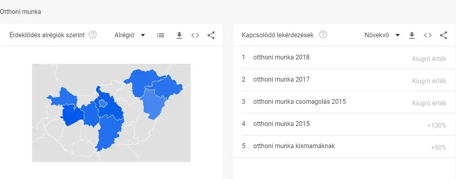Open help for Kapcsolódó lekérdezések
Image resolution: width=456 pixels, height=179 pixels.
point(323,35)
